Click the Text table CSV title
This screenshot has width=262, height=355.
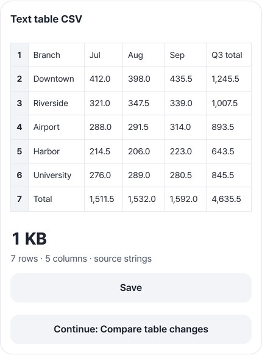point(46,19)
